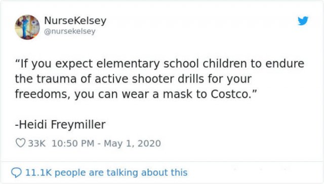Open NurseKelsey's profile picture
Image resolution: width=324 pixels, height=184 pixels.
pos(27,27)
